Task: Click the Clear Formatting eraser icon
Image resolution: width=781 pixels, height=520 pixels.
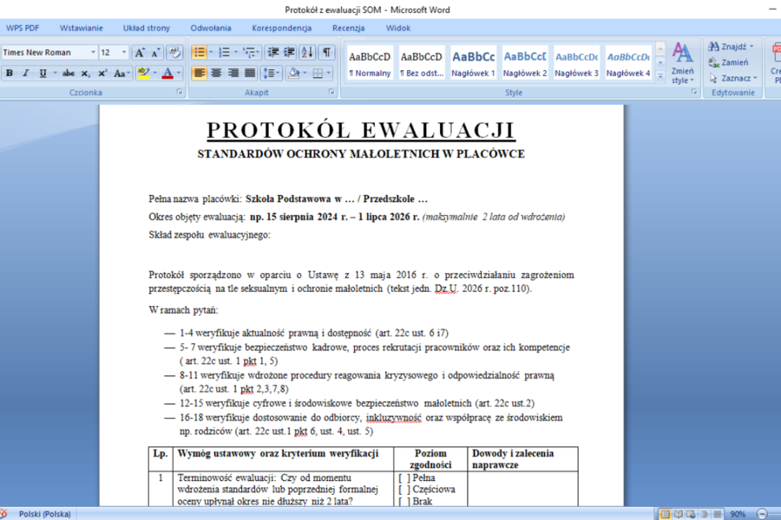Action: tap(174, 52)
